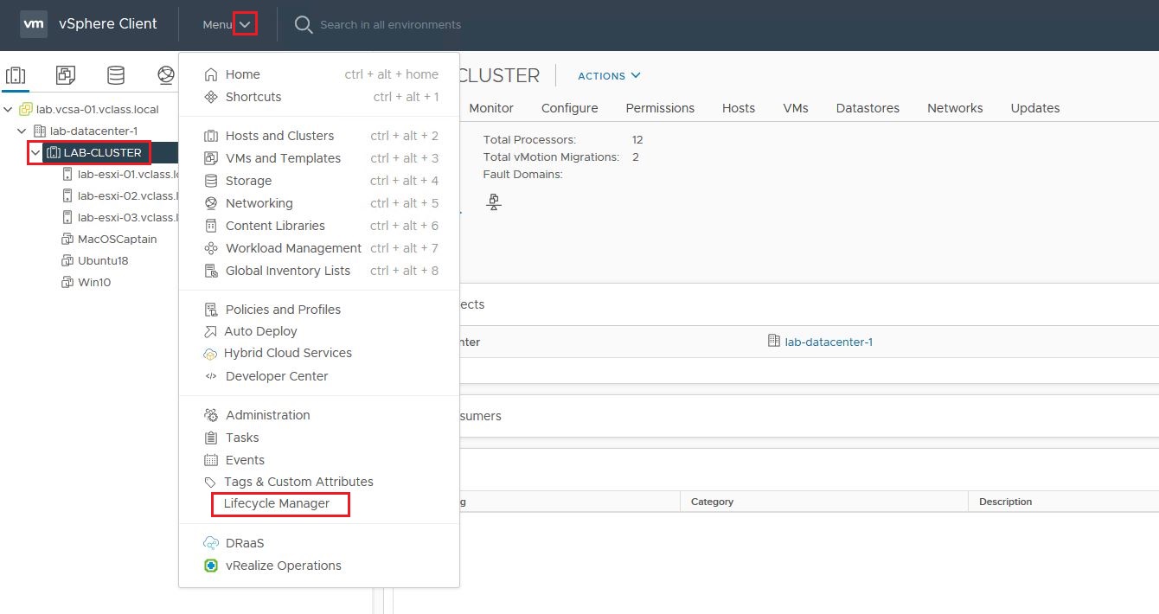Viewport: 1159px width, 614px height.
Task: Choose Lifecycle Manager from the menu
Action: pos(277,503)
